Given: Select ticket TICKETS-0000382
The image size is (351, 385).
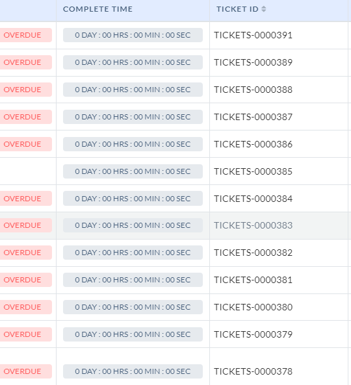Looking at the screenshot, I should (253, 253).
